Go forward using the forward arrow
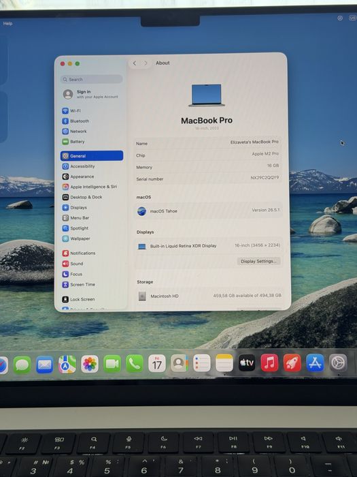This screenshot has width=357, height=477. click(146, 63)
